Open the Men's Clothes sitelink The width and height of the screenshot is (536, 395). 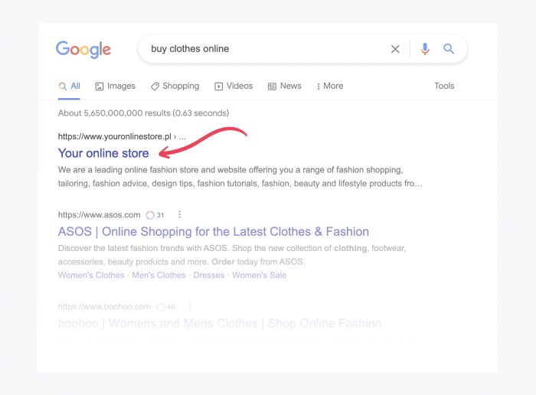(x=159, y=275)
